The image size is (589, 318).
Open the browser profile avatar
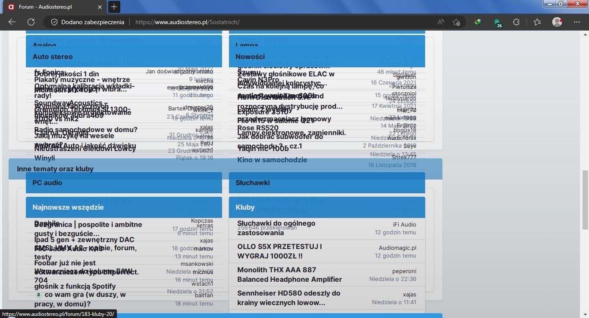point(557,22)
